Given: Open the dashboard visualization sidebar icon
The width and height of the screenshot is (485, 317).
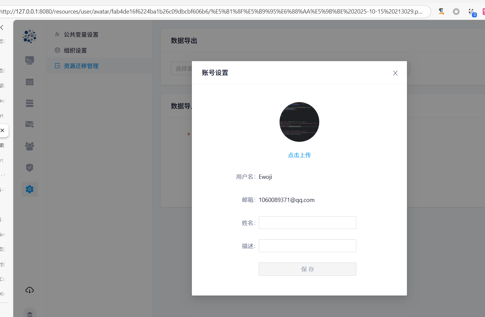Looking at the screenshot, I should [29, 60].
